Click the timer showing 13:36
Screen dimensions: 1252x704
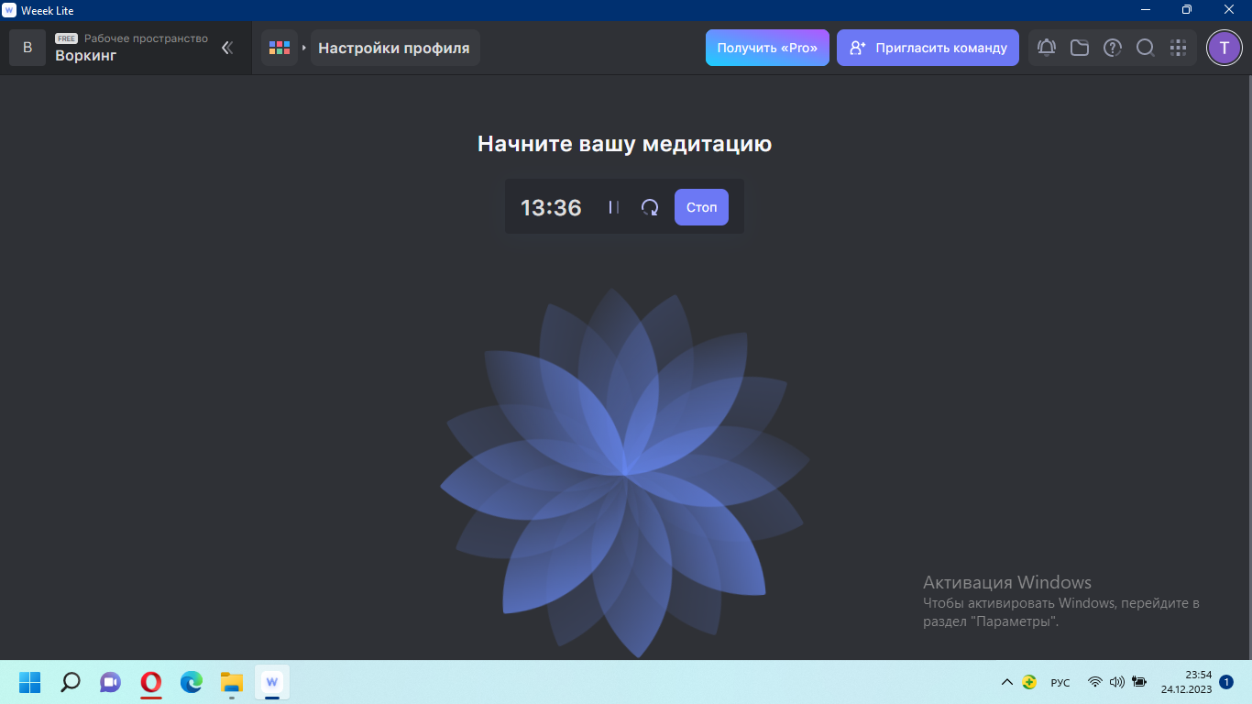pos(550,207)
